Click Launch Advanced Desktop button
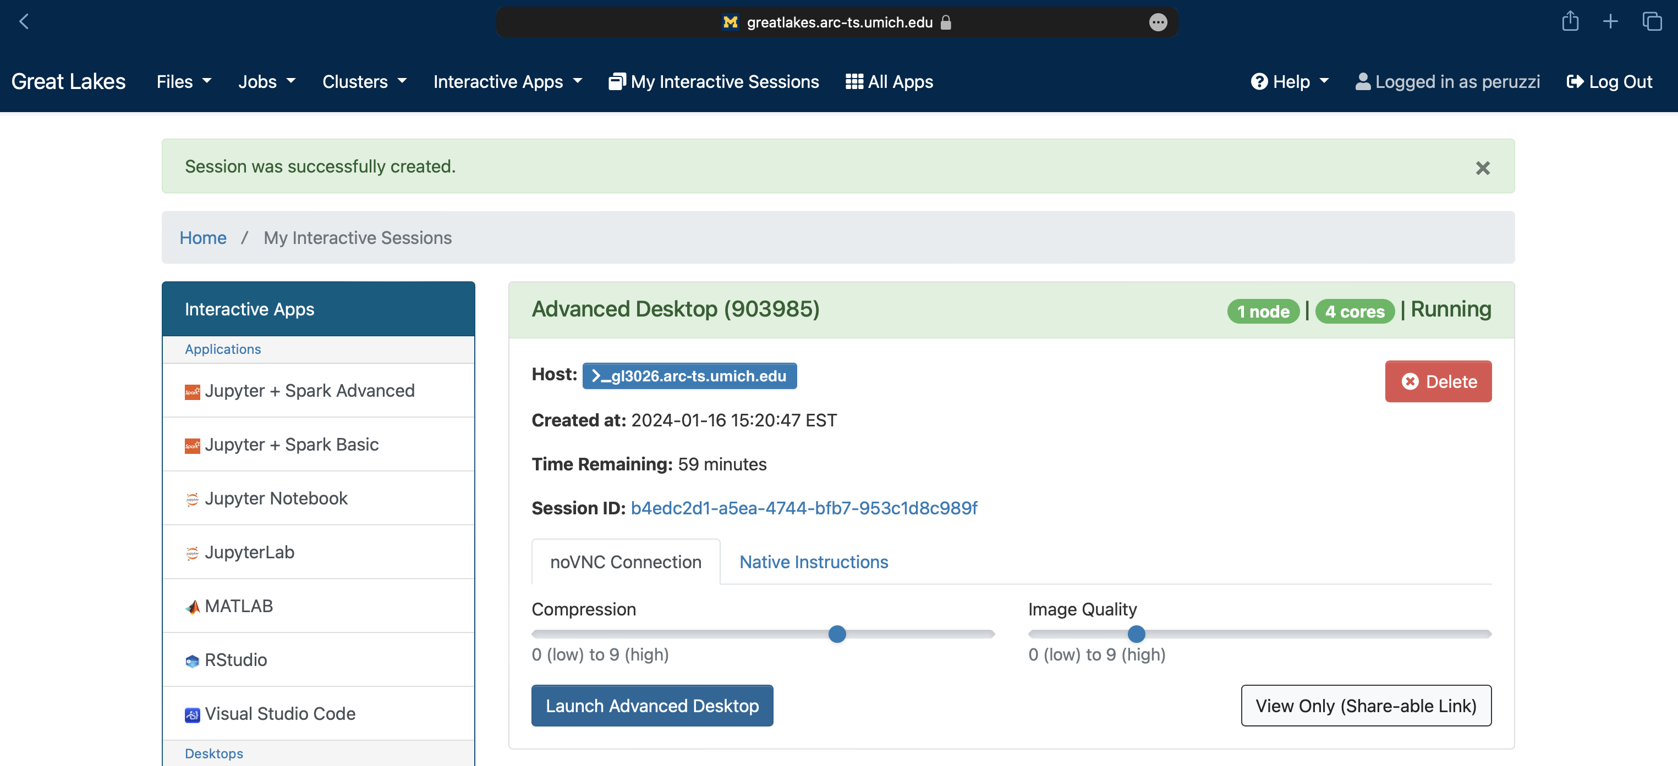The image size is (1678, 766). coord(652,706)
